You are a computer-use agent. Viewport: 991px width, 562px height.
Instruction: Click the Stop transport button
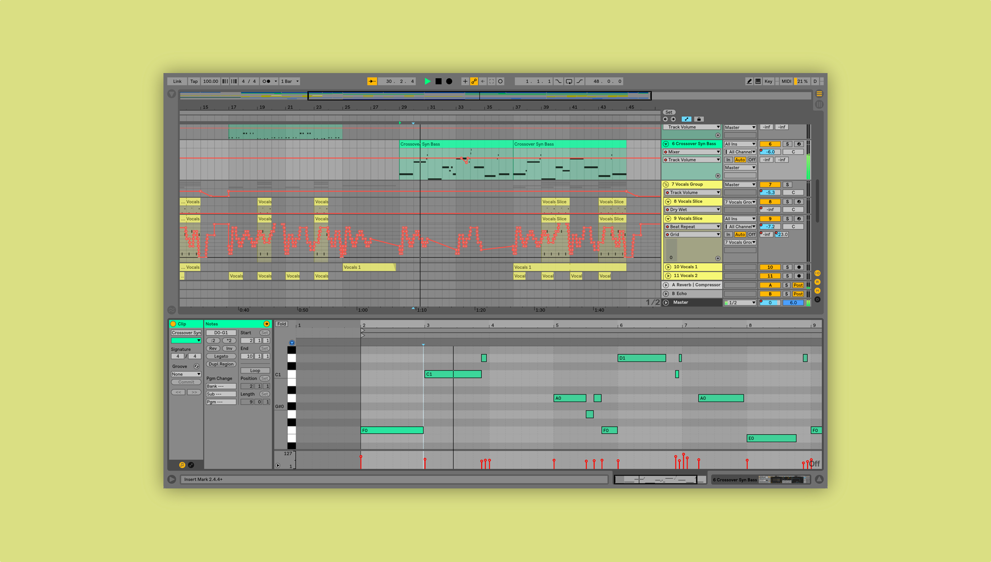438,81
